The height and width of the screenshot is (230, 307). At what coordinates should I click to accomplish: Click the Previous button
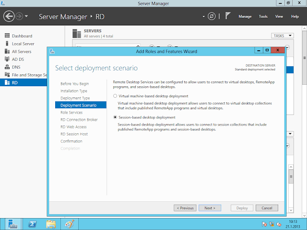[185, 208]
